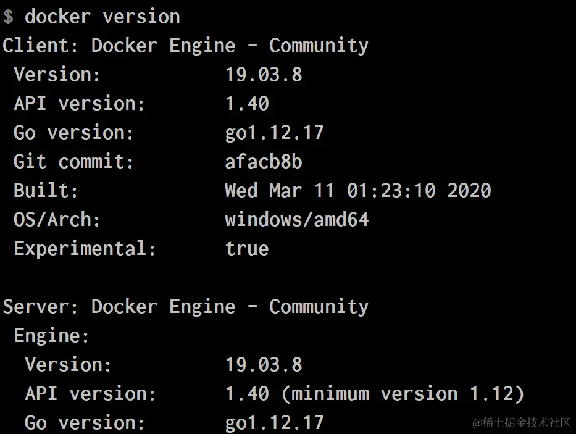This screenshot has width=576, height=434.
Task: Click the Server Engine 'API version:' label
Action: 90,394
